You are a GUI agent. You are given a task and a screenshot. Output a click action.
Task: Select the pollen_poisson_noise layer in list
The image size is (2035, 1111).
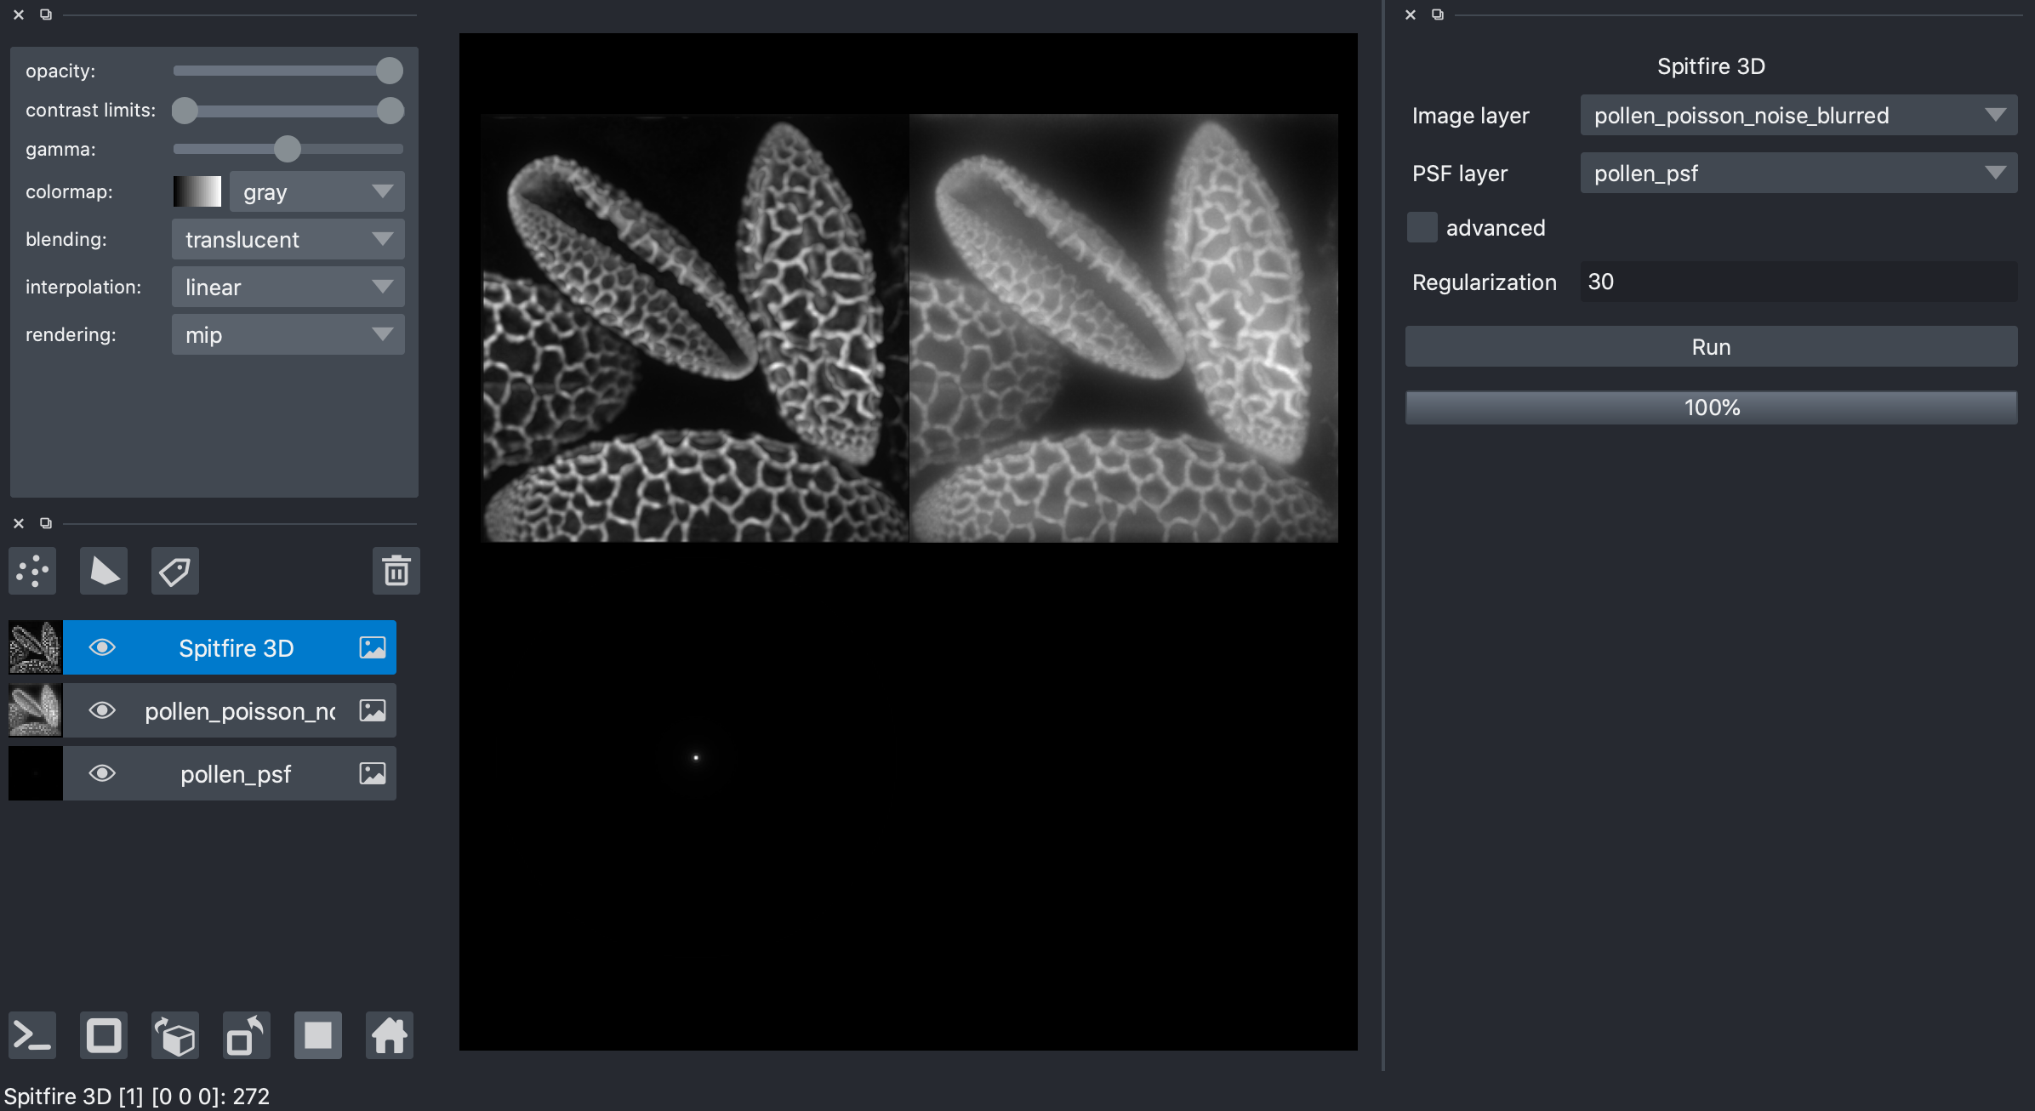click(240, 711)
